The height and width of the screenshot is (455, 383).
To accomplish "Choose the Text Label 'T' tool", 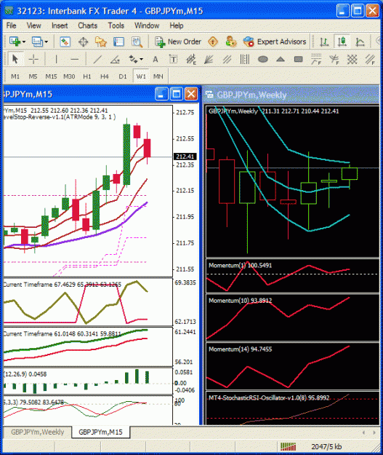I will tap(173, 59).
